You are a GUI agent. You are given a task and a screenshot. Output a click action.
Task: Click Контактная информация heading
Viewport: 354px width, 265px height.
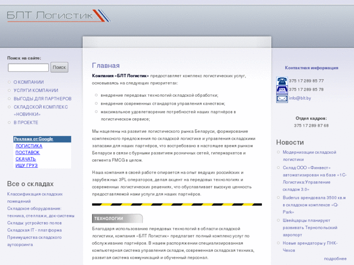pos(311,68)
